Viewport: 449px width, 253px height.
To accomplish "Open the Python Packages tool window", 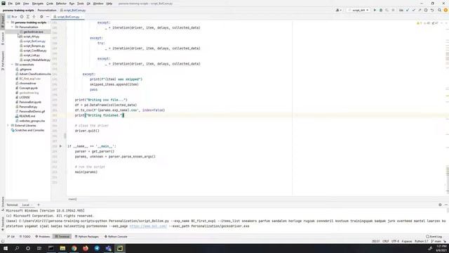I will [87, 237].
